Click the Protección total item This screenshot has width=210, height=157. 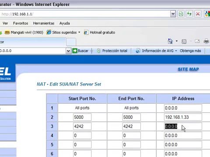click(x=112, y=51)
